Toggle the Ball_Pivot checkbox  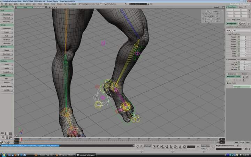(239, 69)
